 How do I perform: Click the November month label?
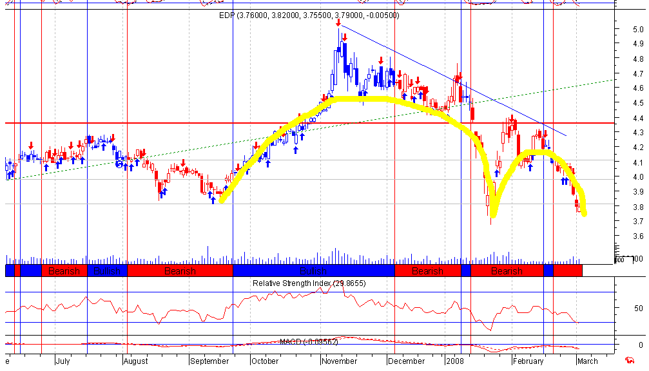[x=340, y=361]
